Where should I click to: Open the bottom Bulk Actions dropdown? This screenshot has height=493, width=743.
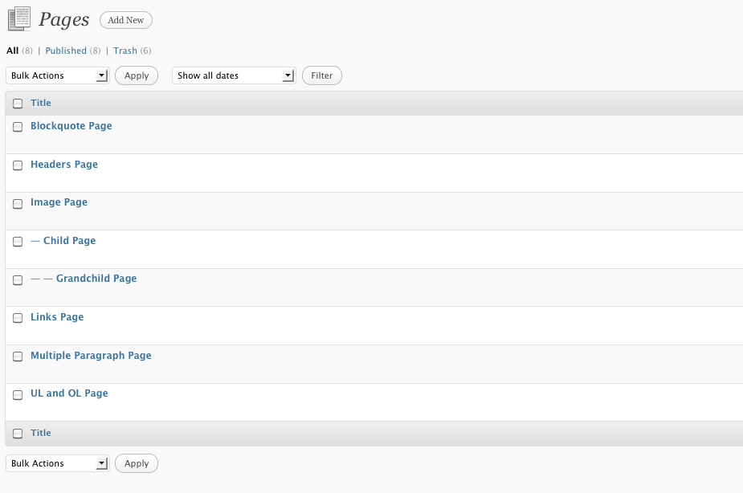(x=58, y=463)
